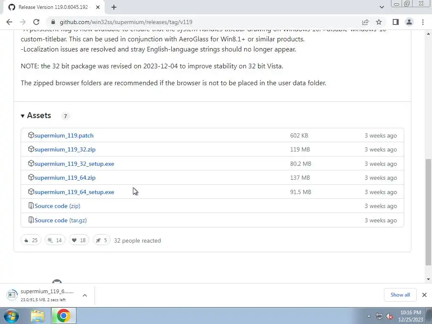432x324 pixels.
Task: Close the Release Version 119 tab
Action: pos(98,7)
